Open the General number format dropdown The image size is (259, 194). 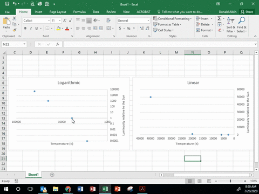click(x=148, y=20)
